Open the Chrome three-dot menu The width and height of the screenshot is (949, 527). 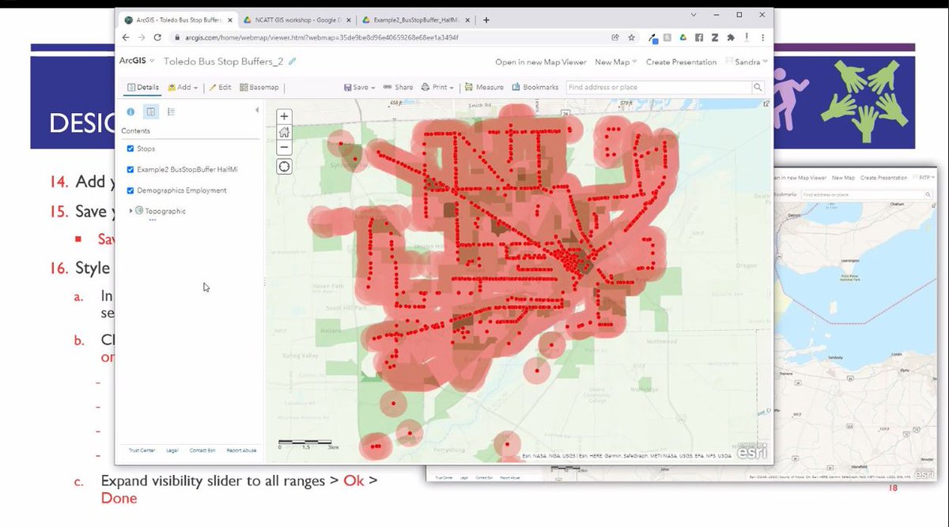(x=762, y=37)
